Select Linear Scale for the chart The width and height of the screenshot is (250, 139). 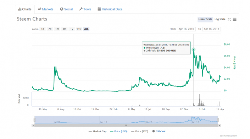(x=205, y=19)
